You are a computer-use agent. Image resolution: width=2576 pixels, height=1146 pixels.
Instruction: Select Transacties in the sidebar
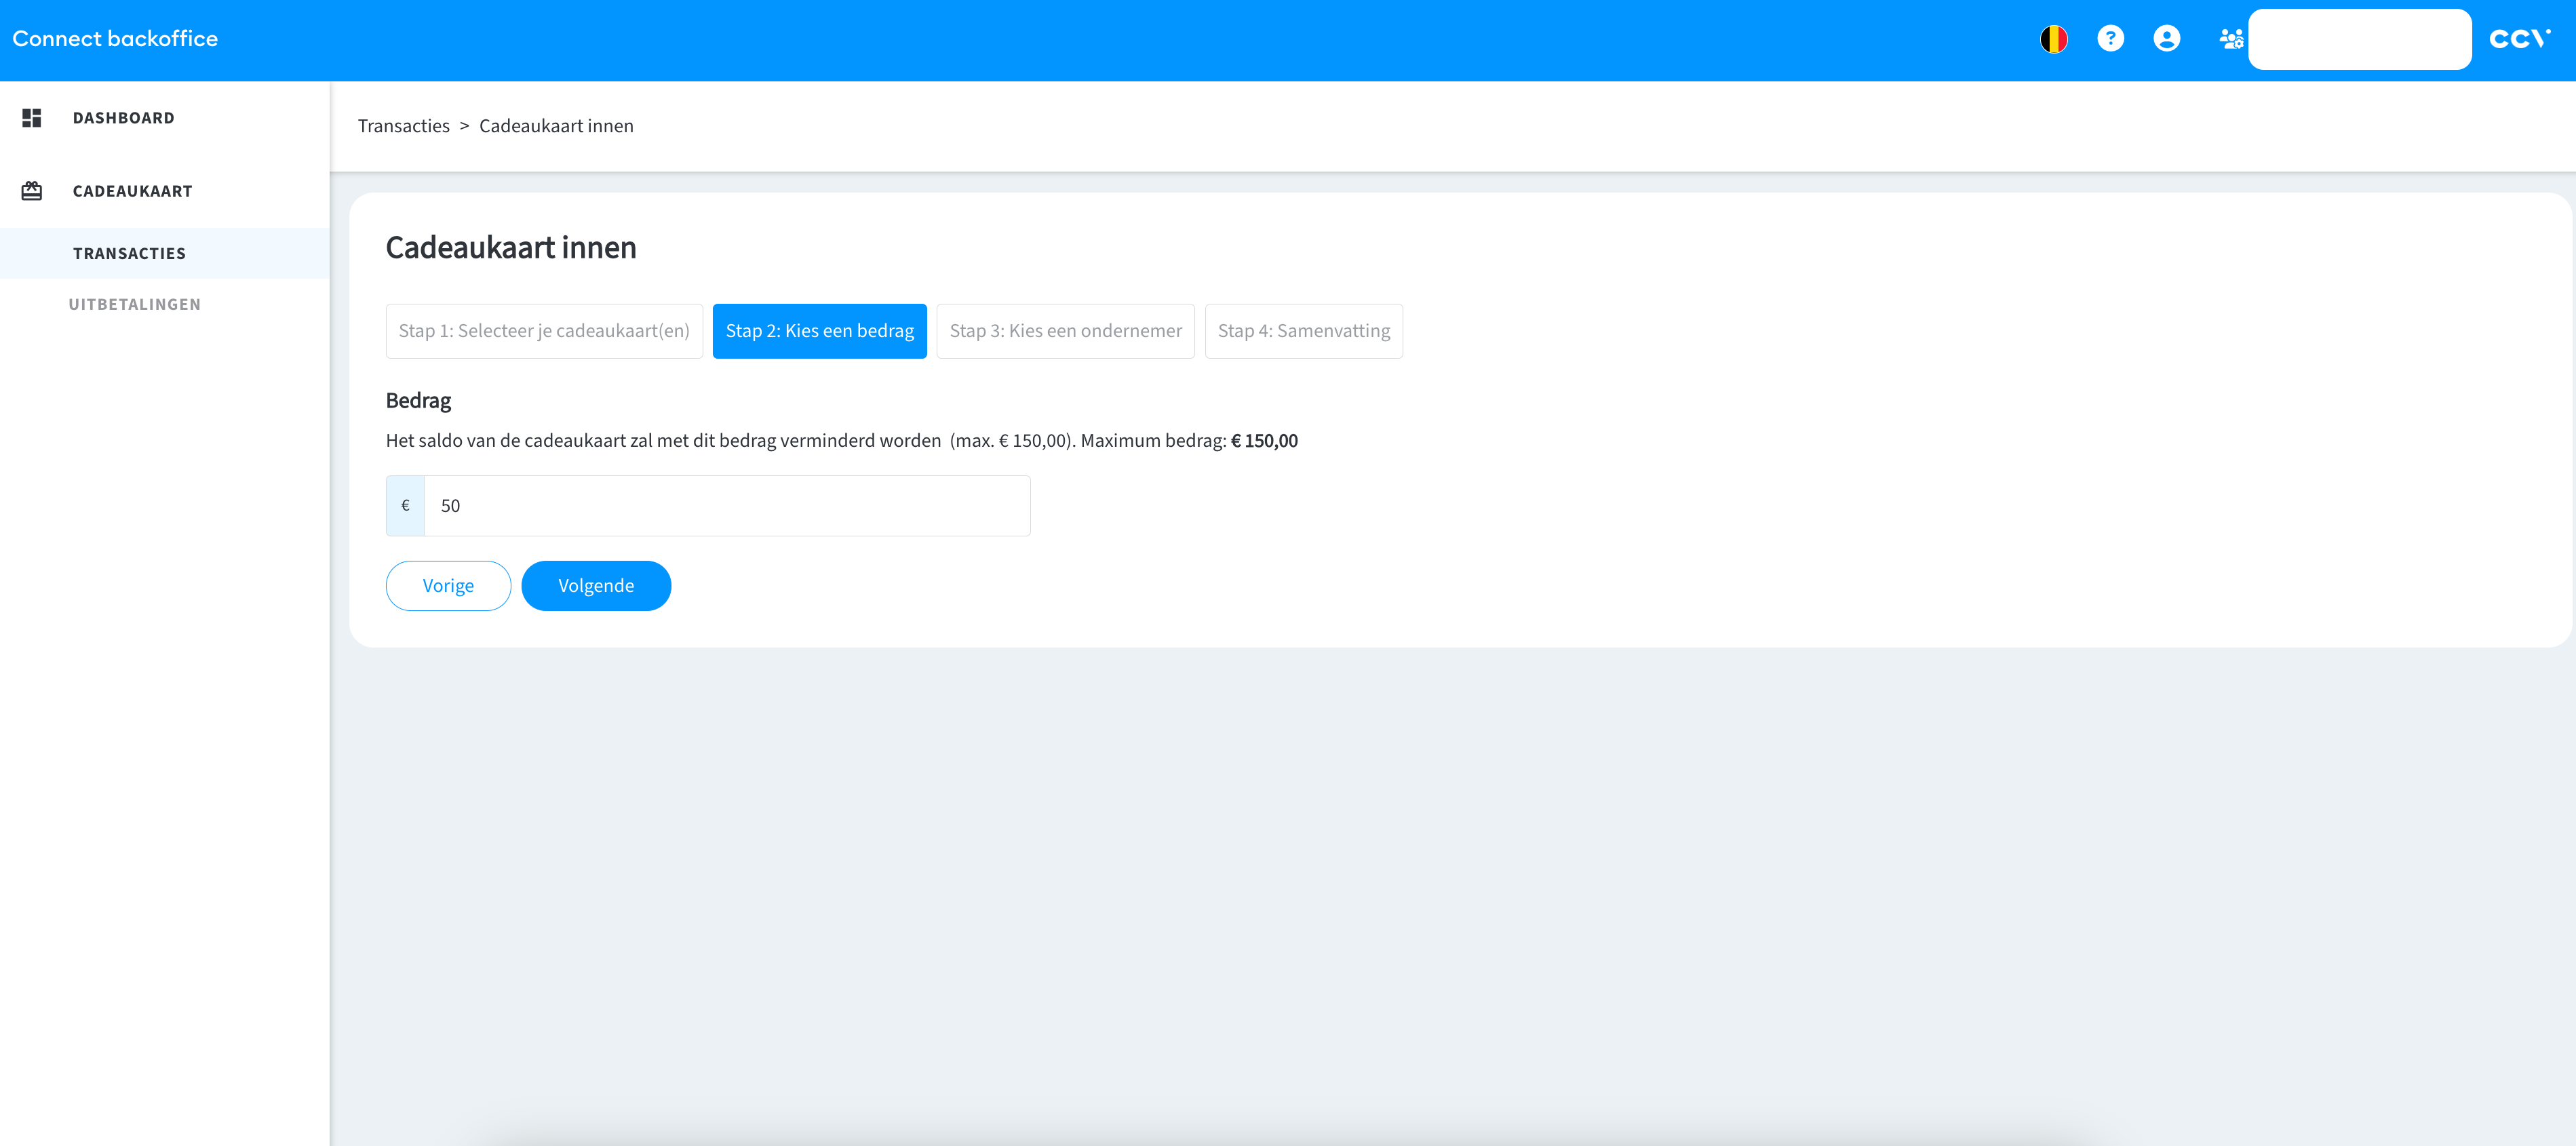click(x=129, y=254)
